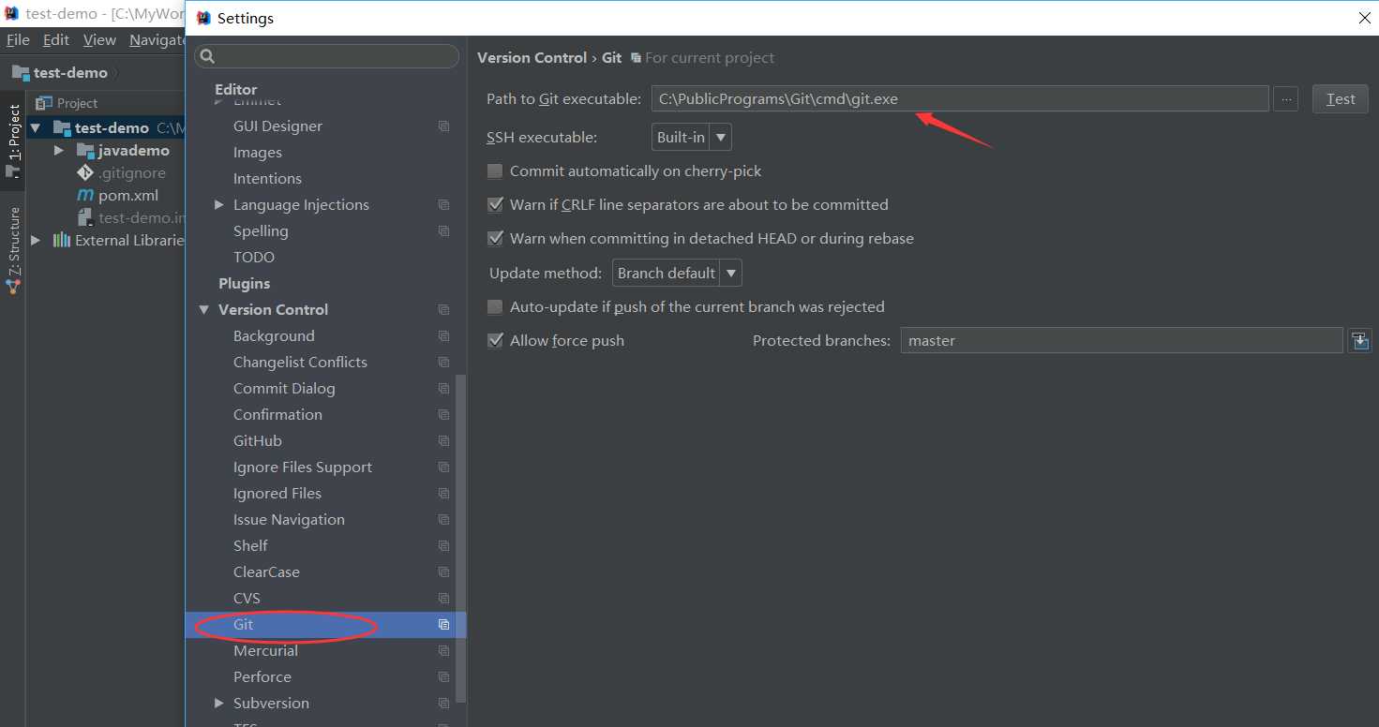Click the per-project icon beside Changelist Conflicts
The height and width of the screenshot is (727, 1379).
pos(444,363)
